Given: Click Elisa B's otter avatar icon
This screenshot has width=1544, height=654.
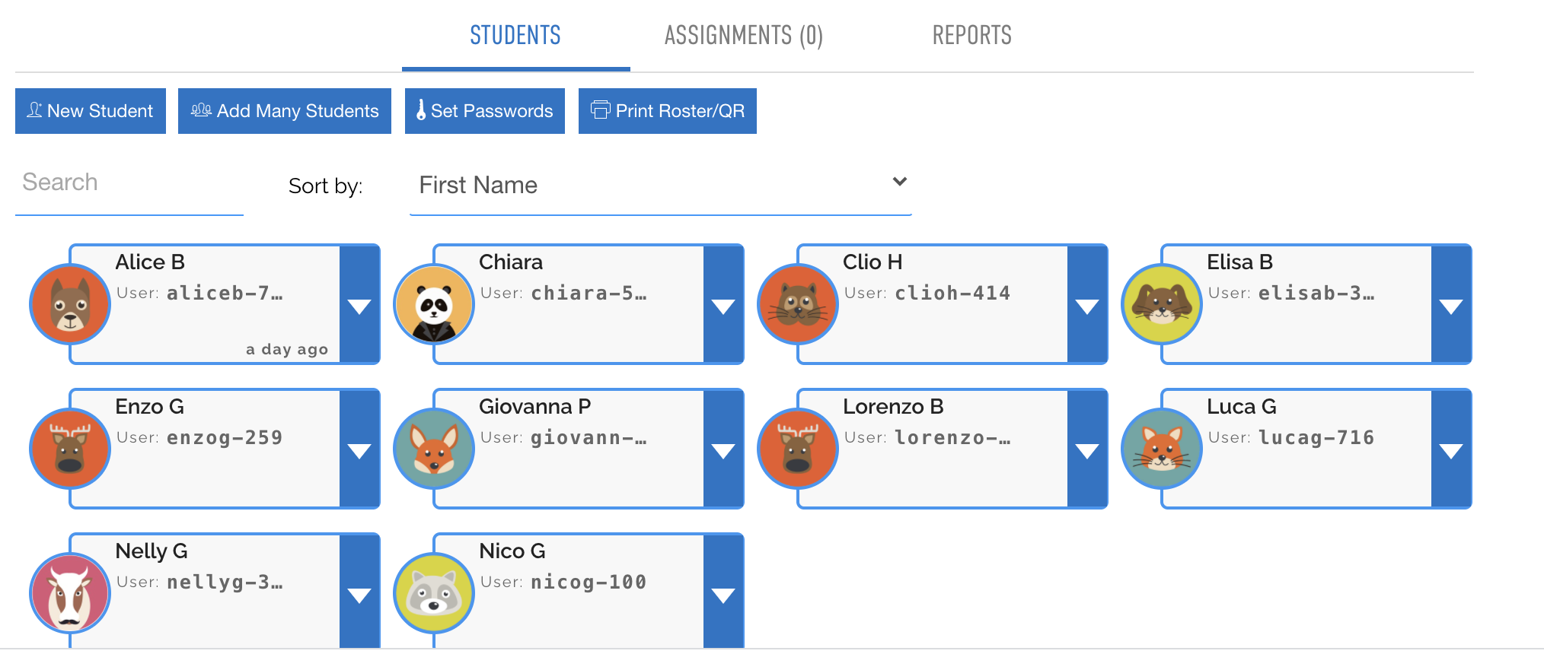Looking at the screenshot, I should (x=1162, y=304).
